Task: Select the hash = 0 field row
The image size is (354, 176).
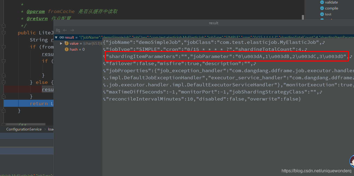Action: [78, 49]
